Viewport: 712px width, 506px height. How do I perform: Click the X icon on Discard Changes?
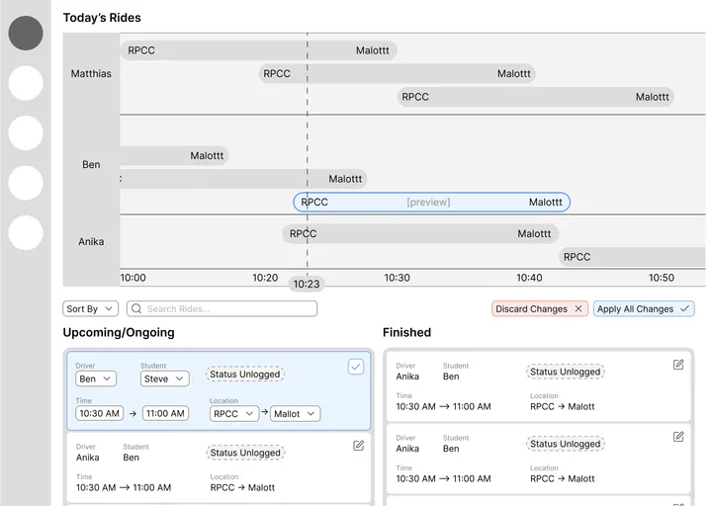point(578,308)
